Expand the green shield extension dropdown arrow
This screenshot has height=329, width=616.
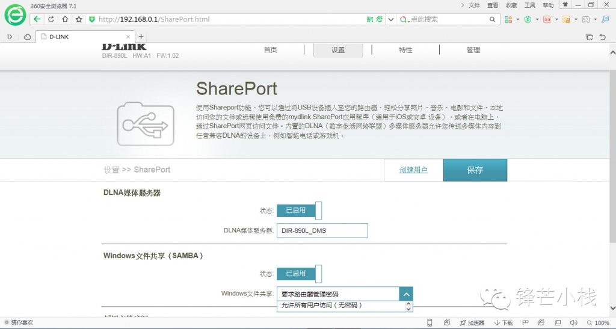click(537, 19)
